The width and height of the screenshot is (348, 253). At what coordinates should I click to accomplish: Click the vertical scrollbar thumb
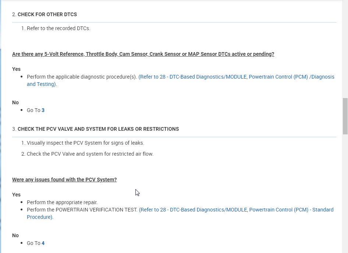coord(345,116)
